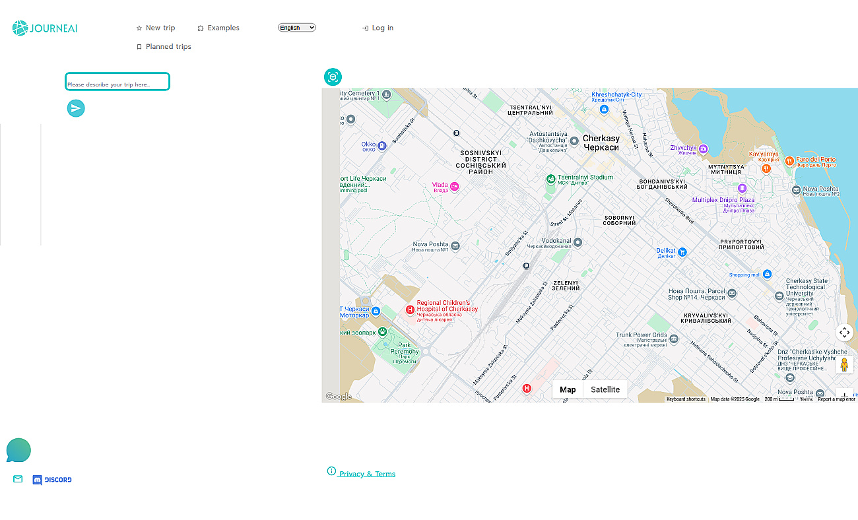Click the Street View pegman icon
858x520 pixels.
pos(844,365)
